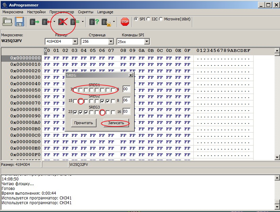Toggle SREG1 bit 7 checkbox
This screenshot has width=280, height=212.
pos(76,90)
